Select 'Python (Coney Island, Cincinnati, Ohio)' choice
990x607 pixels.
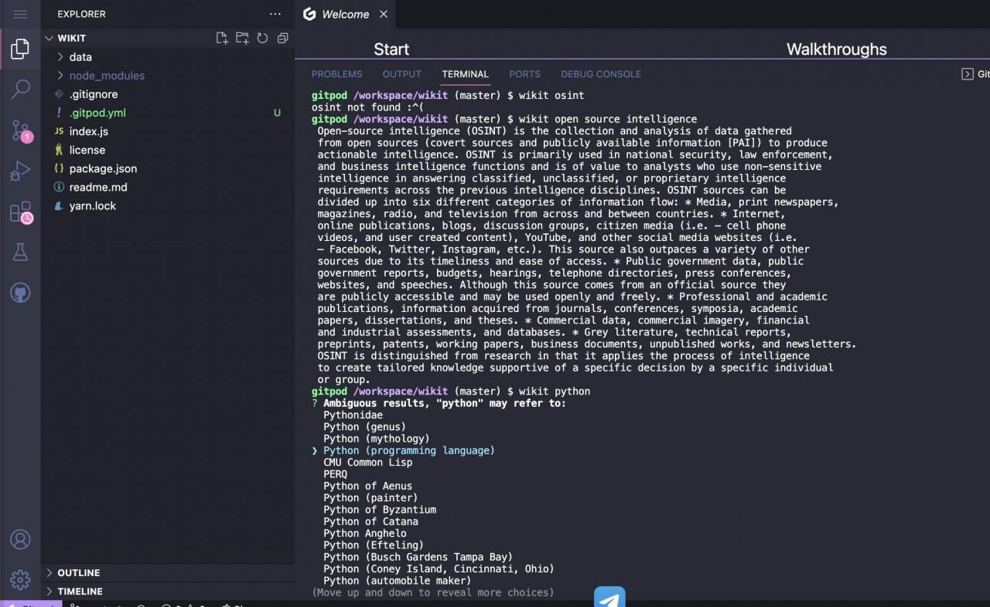point(439,569)
